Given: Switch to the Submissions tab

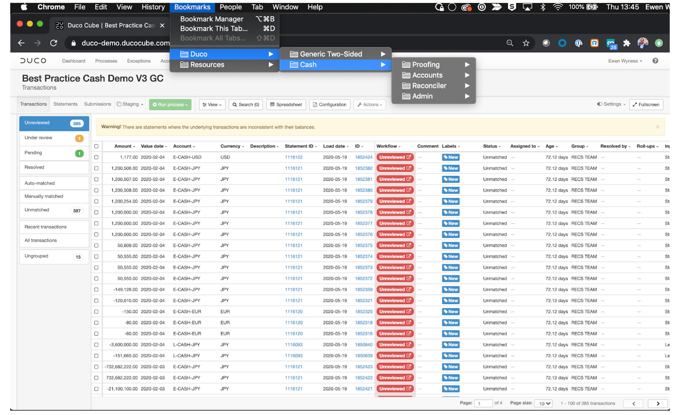Looking at the screenshot, I should [97, 104].
